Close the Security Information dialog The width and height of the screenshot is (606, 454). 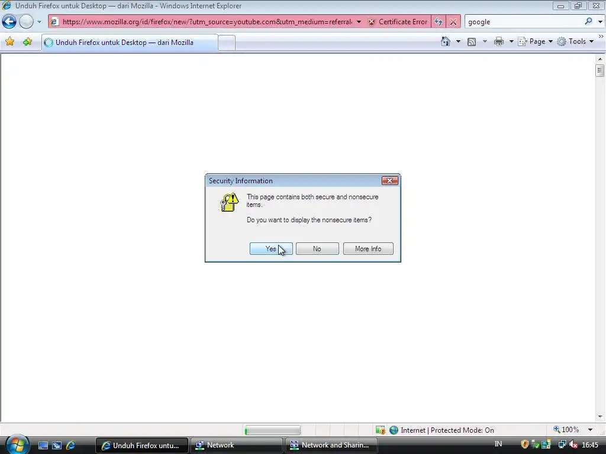pyautogui.click(x=389, y=181)
